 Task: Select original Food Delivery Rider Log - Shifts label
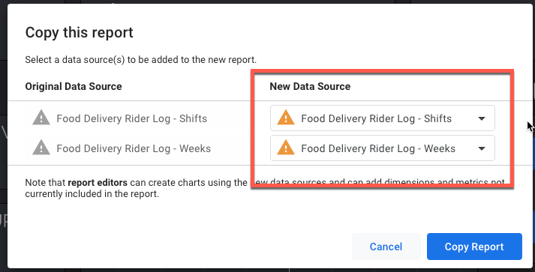click(x=132, y=118)
